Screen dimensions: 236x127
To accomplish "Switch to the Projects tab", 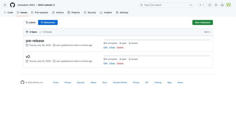I will 74,13.
